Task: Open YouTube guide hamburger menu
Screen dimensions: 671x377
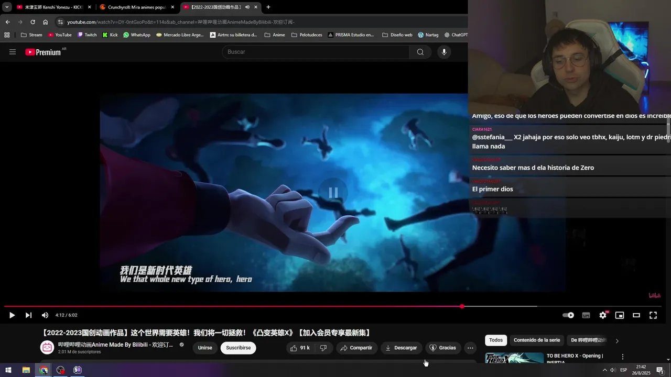Action: point(13,52)
